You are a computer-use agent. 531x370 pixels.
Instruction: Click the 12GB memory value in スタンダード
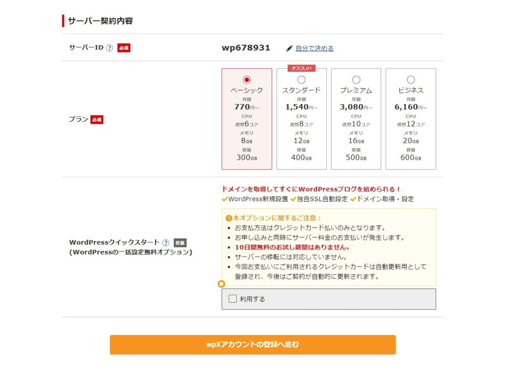pos(301,141)
